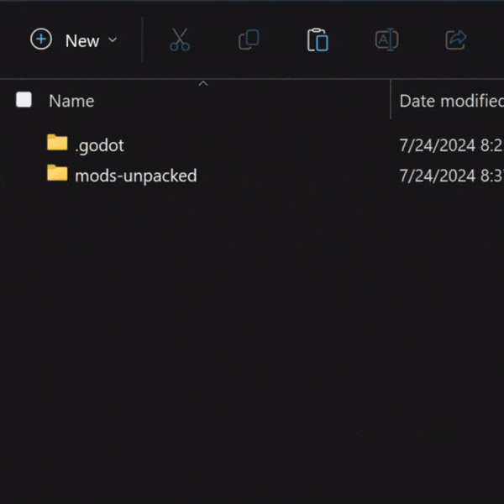Click the New button label
Image resolution: width=504 pixels, height=504 pixels.
pyautogui.click(x=82, y=40)
